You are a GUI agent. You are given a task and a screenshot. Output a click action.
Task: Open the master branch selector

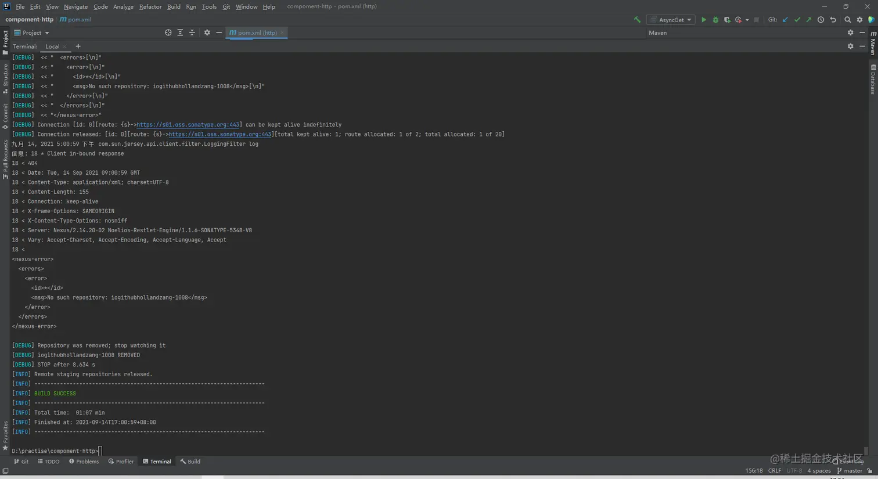pyautogui.click(x=850, y=471)
